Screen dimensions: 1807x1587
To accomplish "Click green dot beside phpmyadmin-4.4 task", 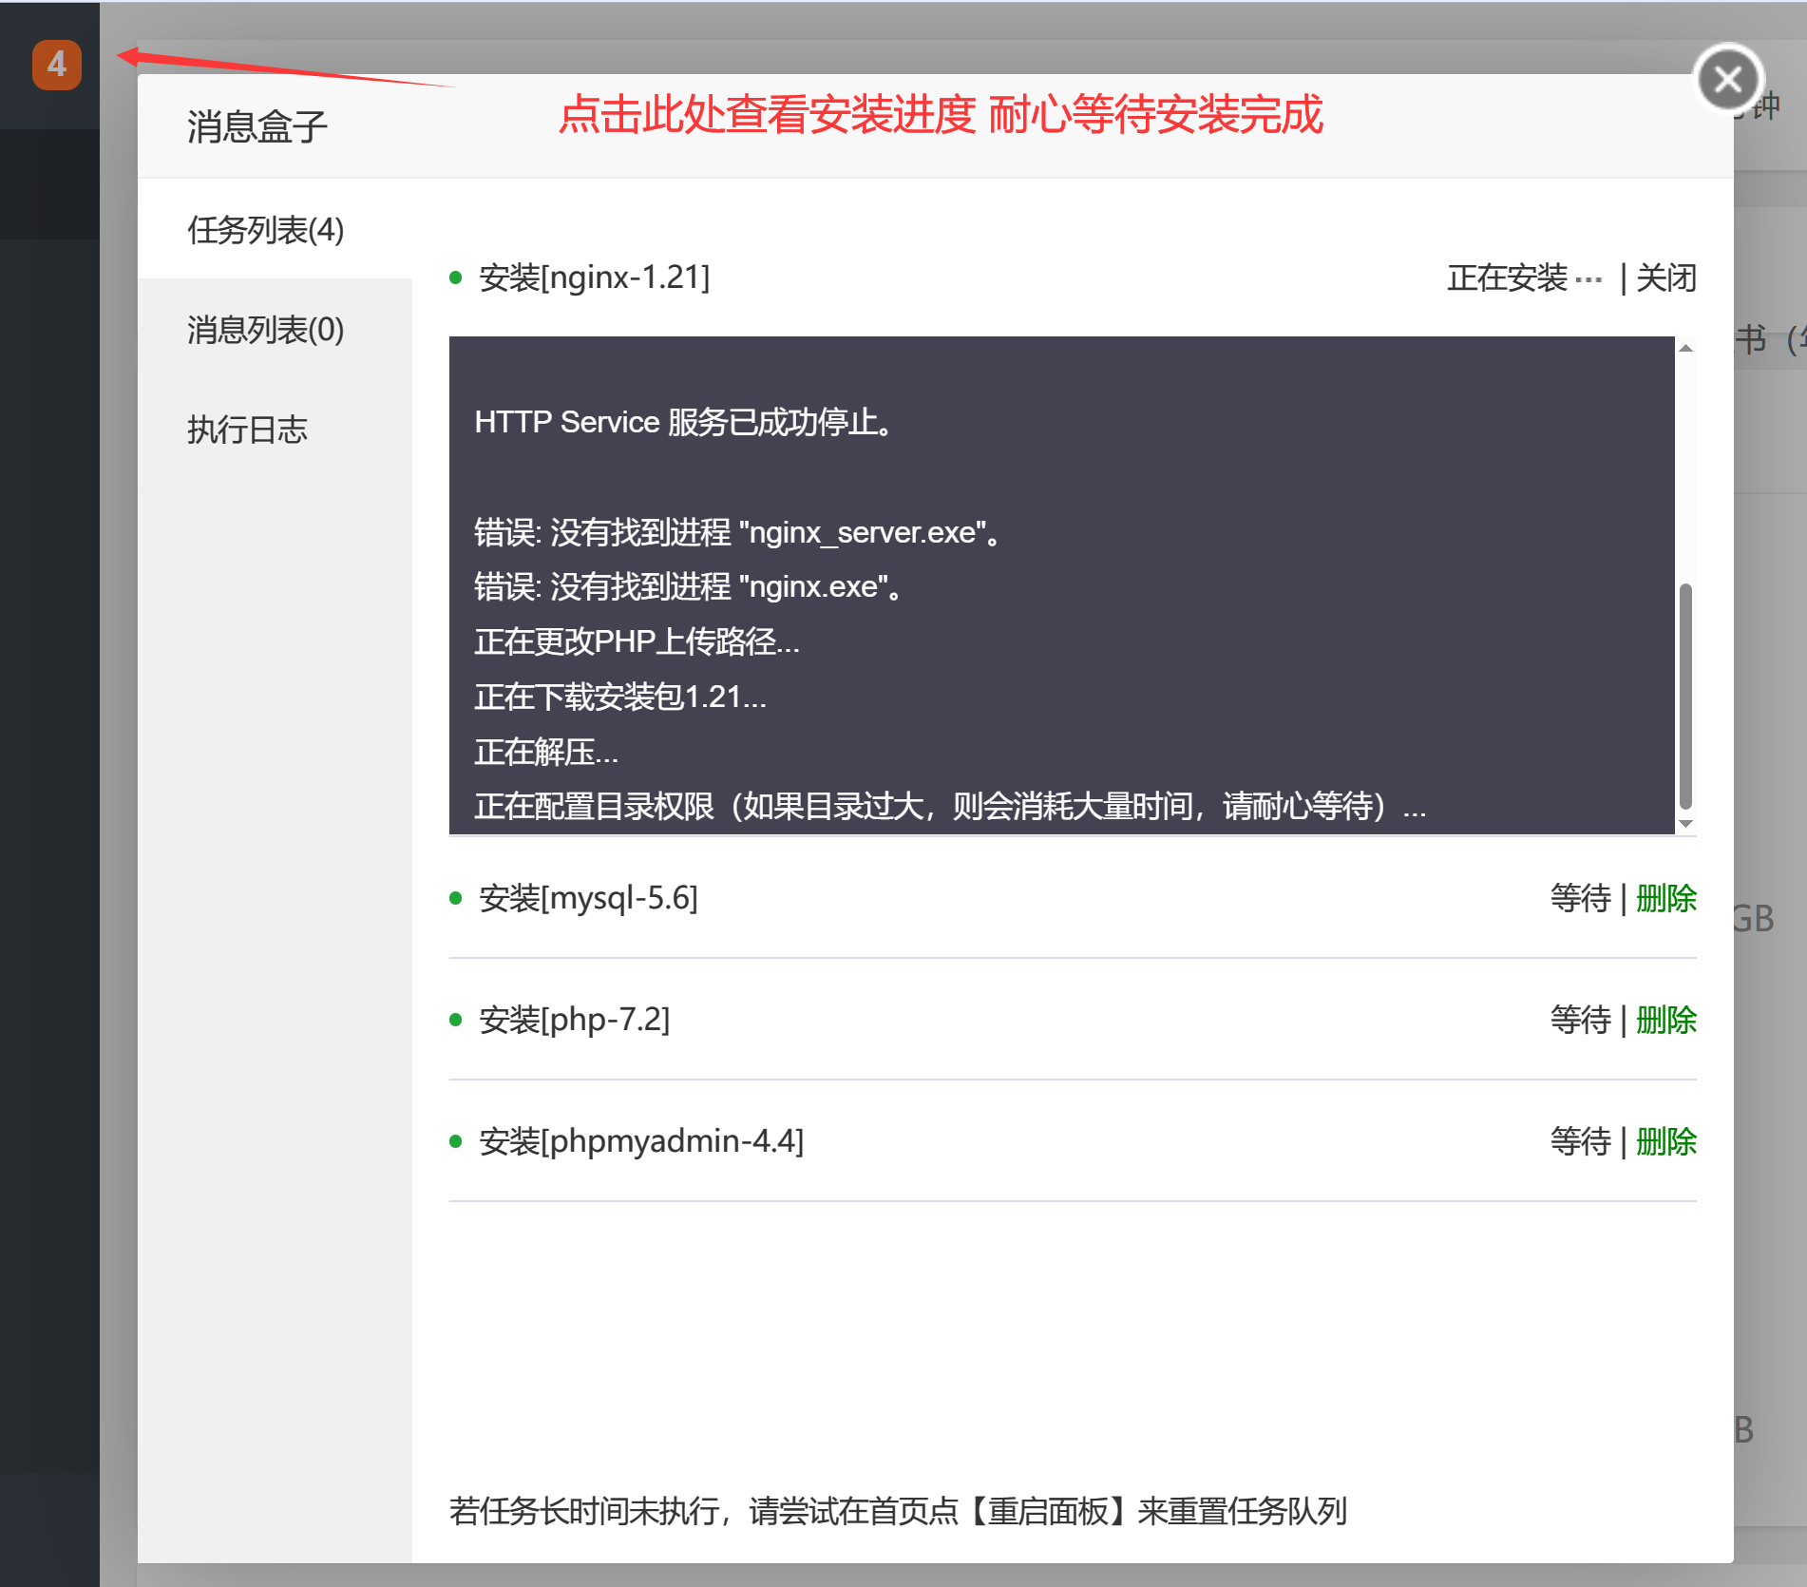I will point(457,1141).
